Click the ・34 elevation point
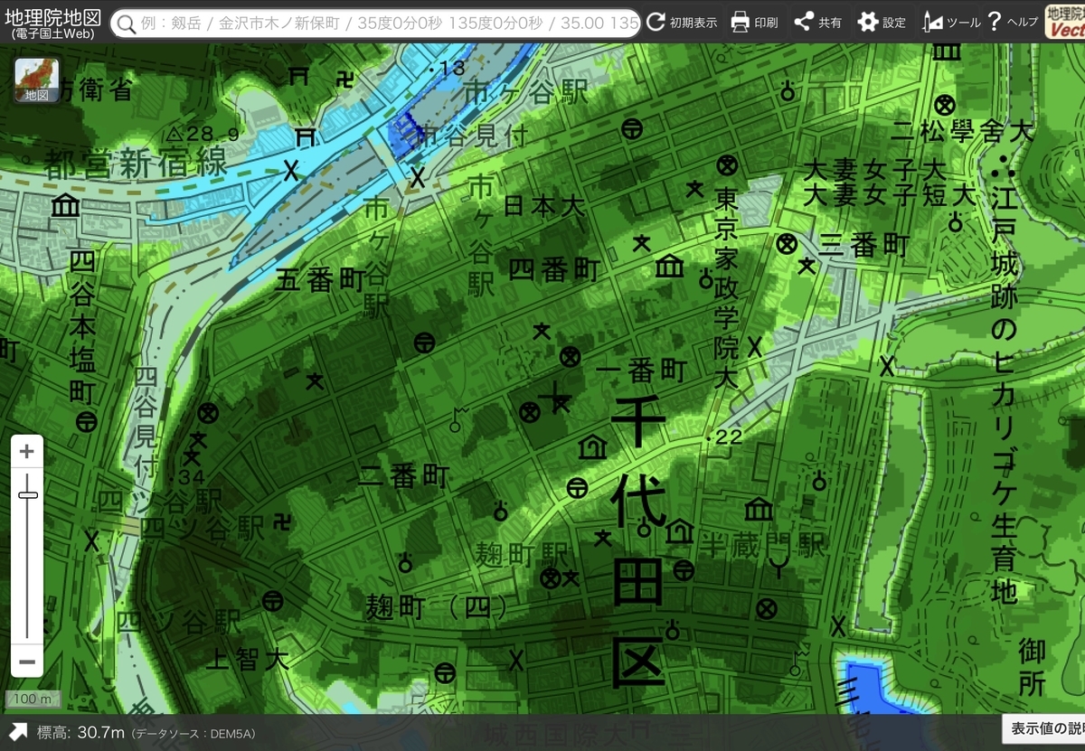Image resolution: width=1085 pixels, height=751 pixels. pyautogui.click(x=187, y=476)
